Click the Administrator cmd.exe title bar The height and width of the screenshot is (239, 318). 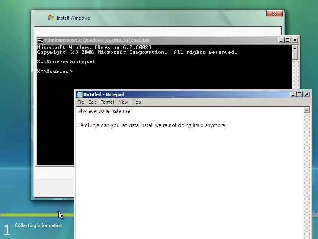tap(158, 40)
